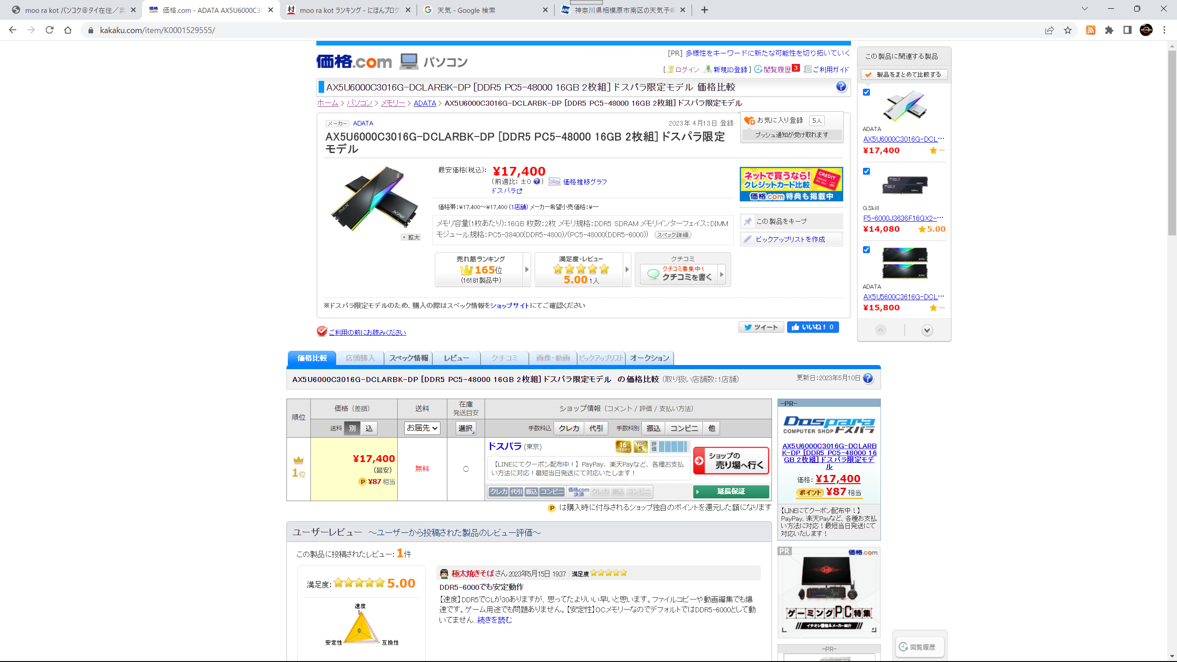The width and height of the screenshot is (1177, 662).
Task: Switch to オークション tab
Action: pos(650,358)
